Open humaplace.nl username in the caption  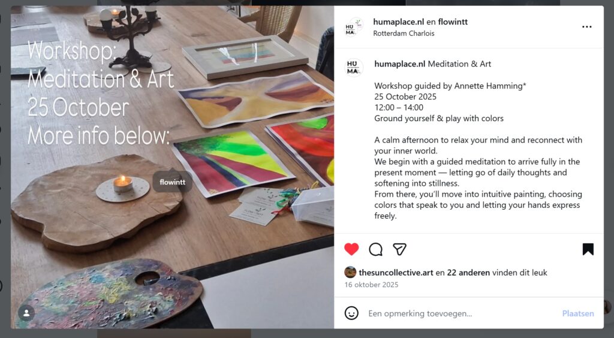[x=399, y=64]
